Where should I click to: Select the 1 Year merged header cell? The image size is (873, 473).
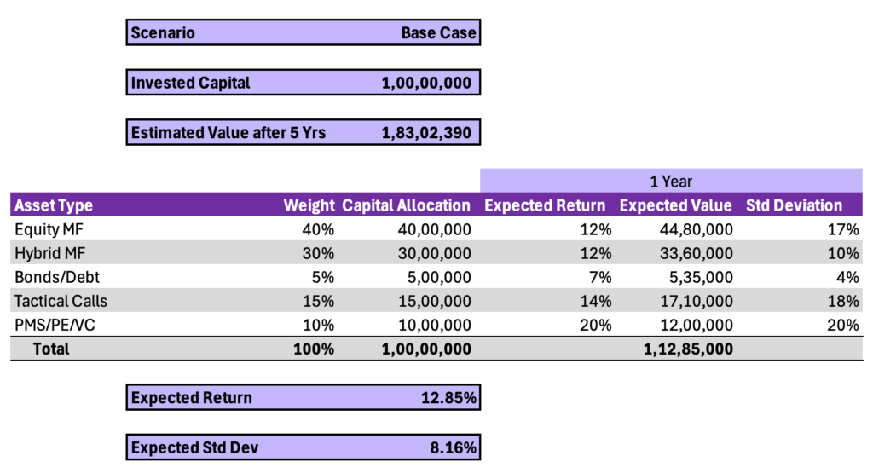tap(671, 182)
